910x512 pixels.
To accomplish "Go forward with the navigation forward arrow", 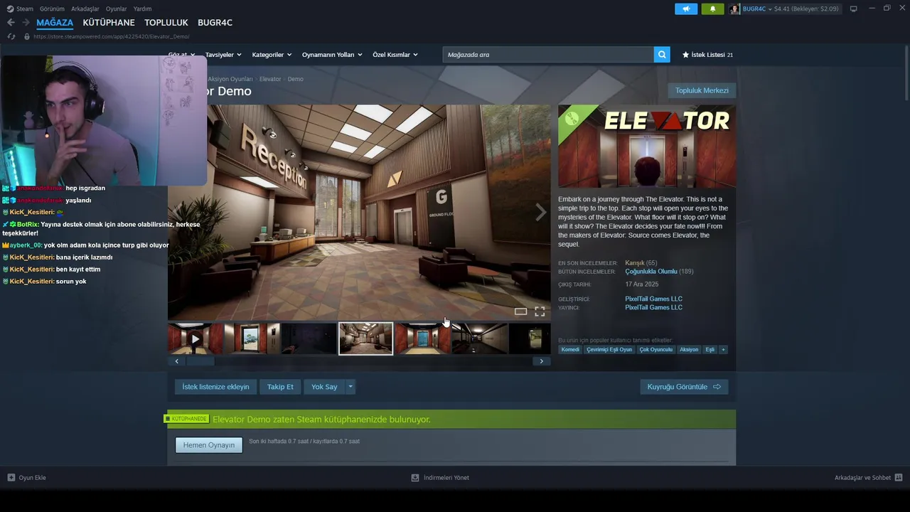I will click(25, 23).
